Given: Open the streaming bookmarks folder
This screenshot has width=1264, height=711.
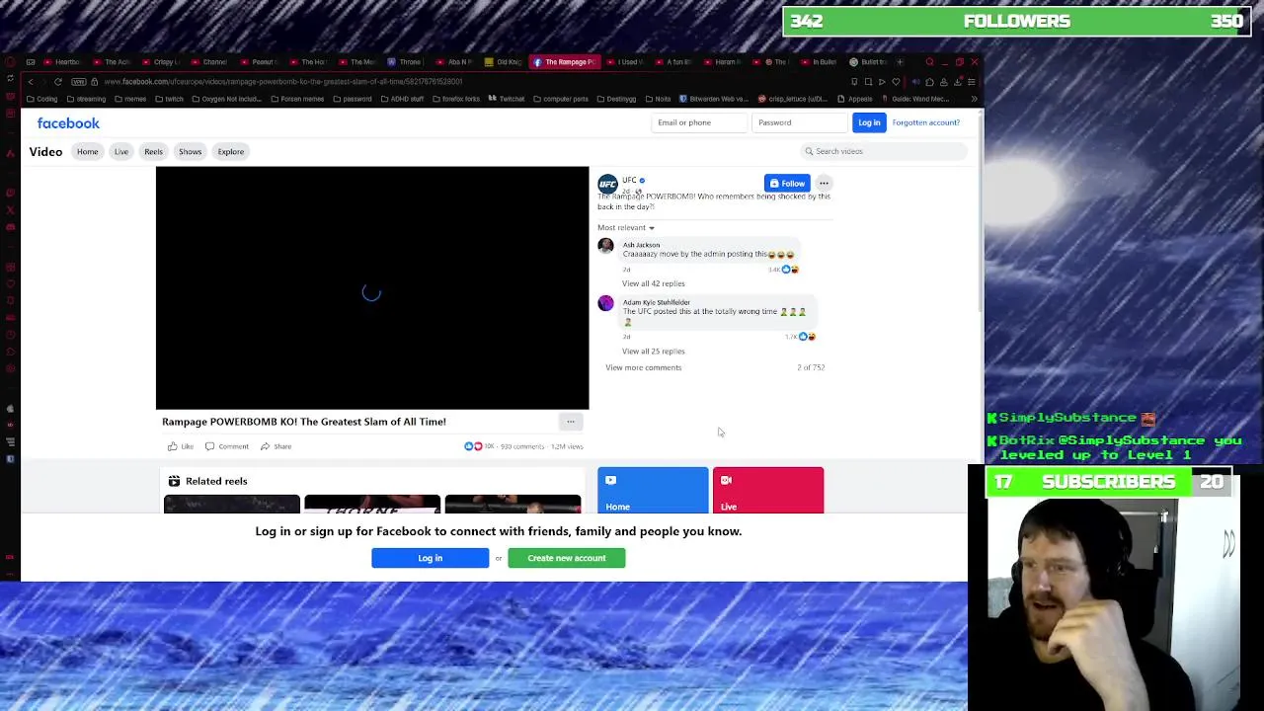Looking at the screenshot, I should [85, 99].
